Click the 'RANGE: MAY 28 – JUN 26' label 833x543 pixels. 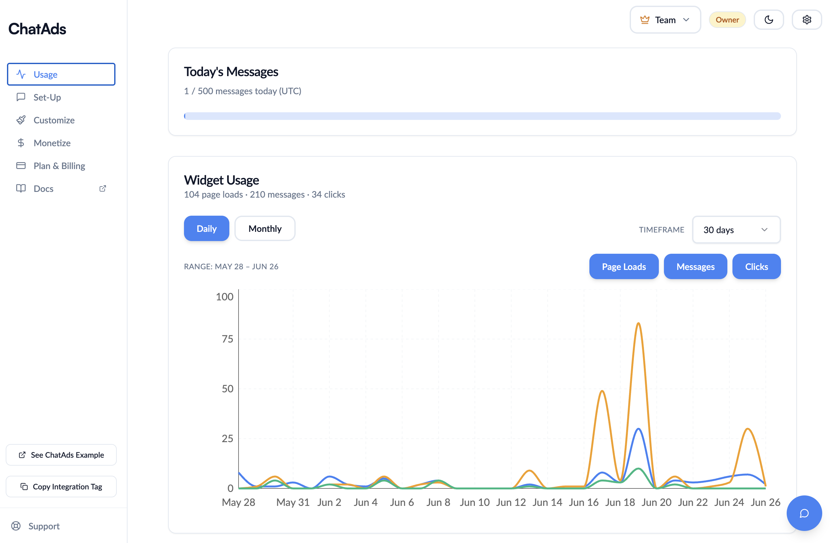[x=231, y=267]
